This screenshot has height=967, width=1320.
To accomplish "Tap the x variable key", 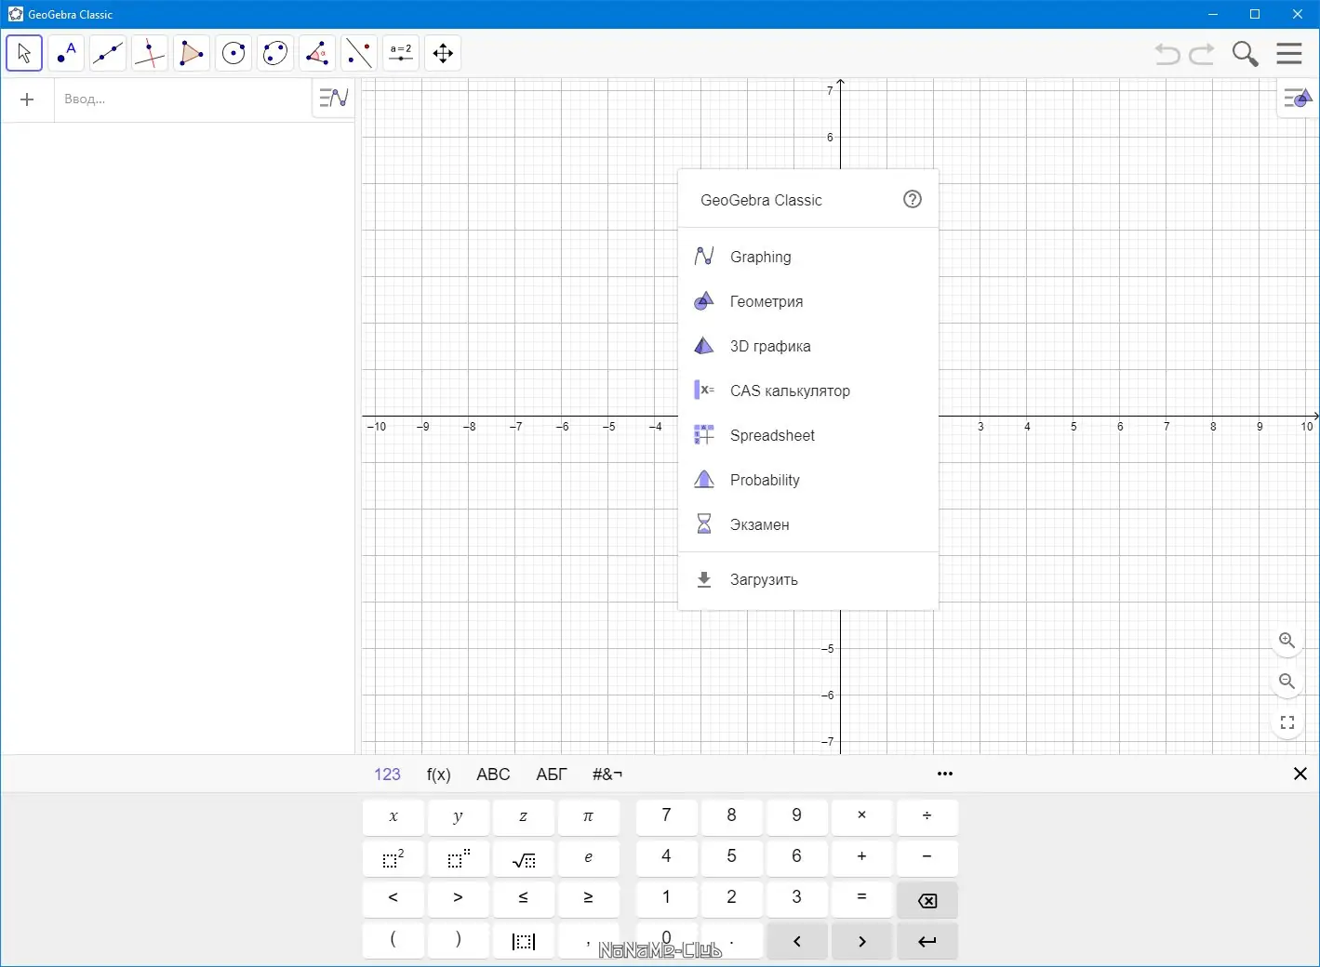I will pos(393,816).
